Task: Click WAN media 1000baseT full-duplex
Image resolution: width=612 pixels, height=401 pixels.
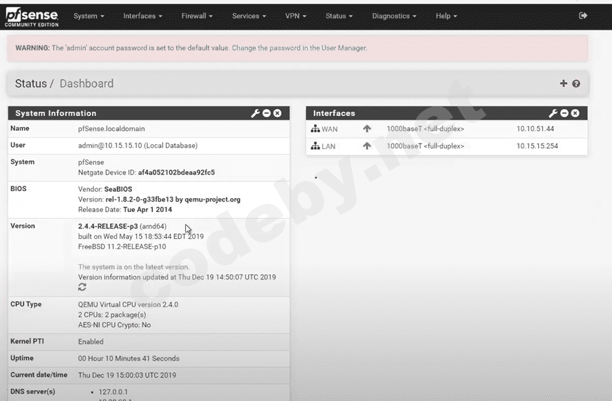Action: click(425, 128)
